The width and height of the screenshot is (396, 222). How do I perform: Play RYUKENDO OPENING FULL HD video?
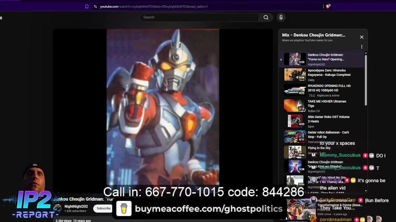329,88
